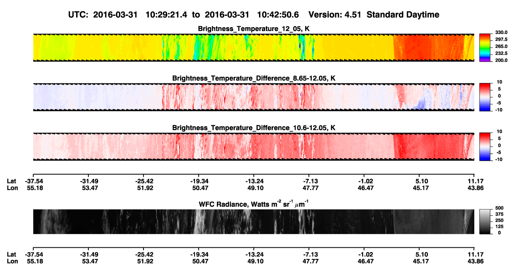Click longitude '46.47' under the 10.6-12.05 panel
Screen dimensions: 527x270
tap(365, 188)
